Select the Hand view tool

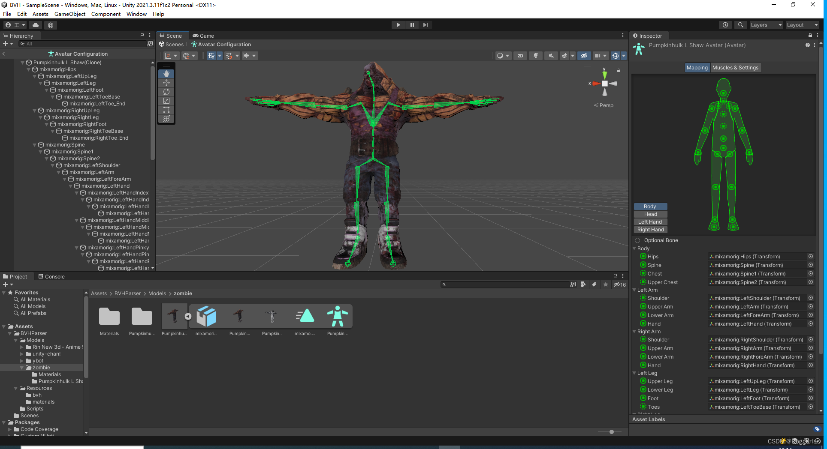pyautogui.click(x=166, y=74)
